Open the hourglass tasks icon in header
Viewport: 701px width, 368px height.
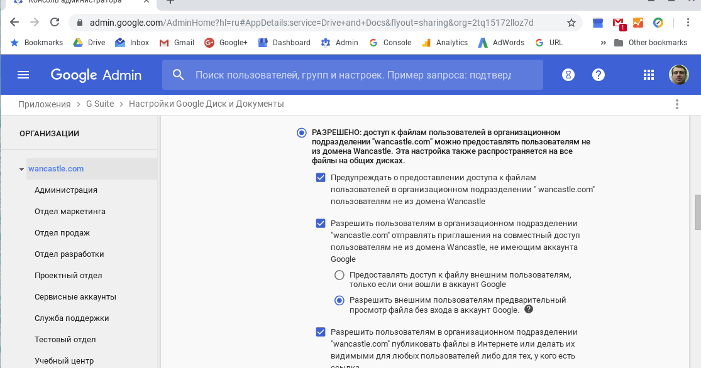point(568,75)
